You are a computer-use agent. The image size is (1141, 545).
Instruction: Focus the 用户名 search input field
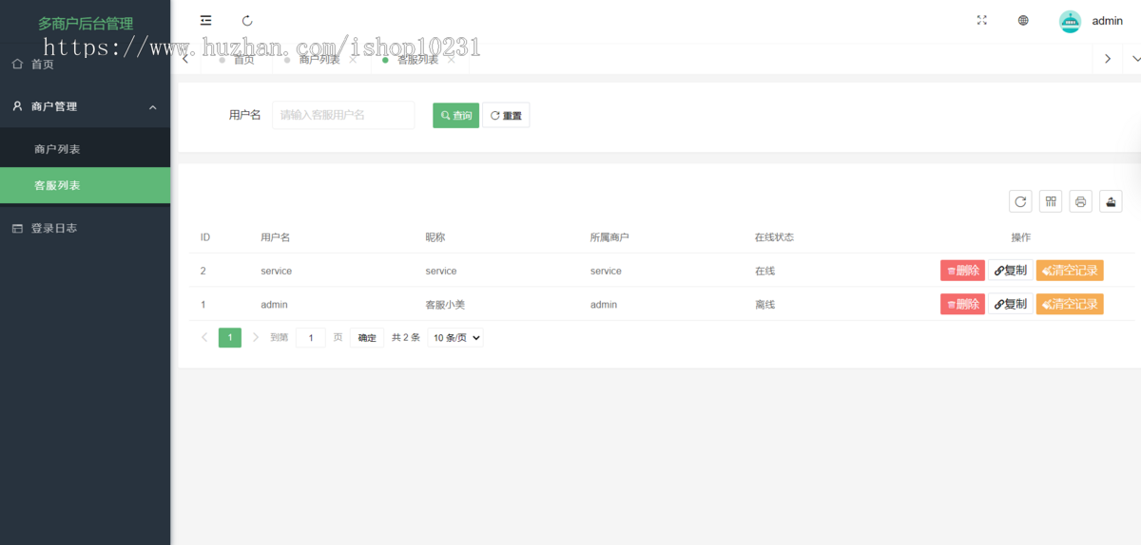343,115
